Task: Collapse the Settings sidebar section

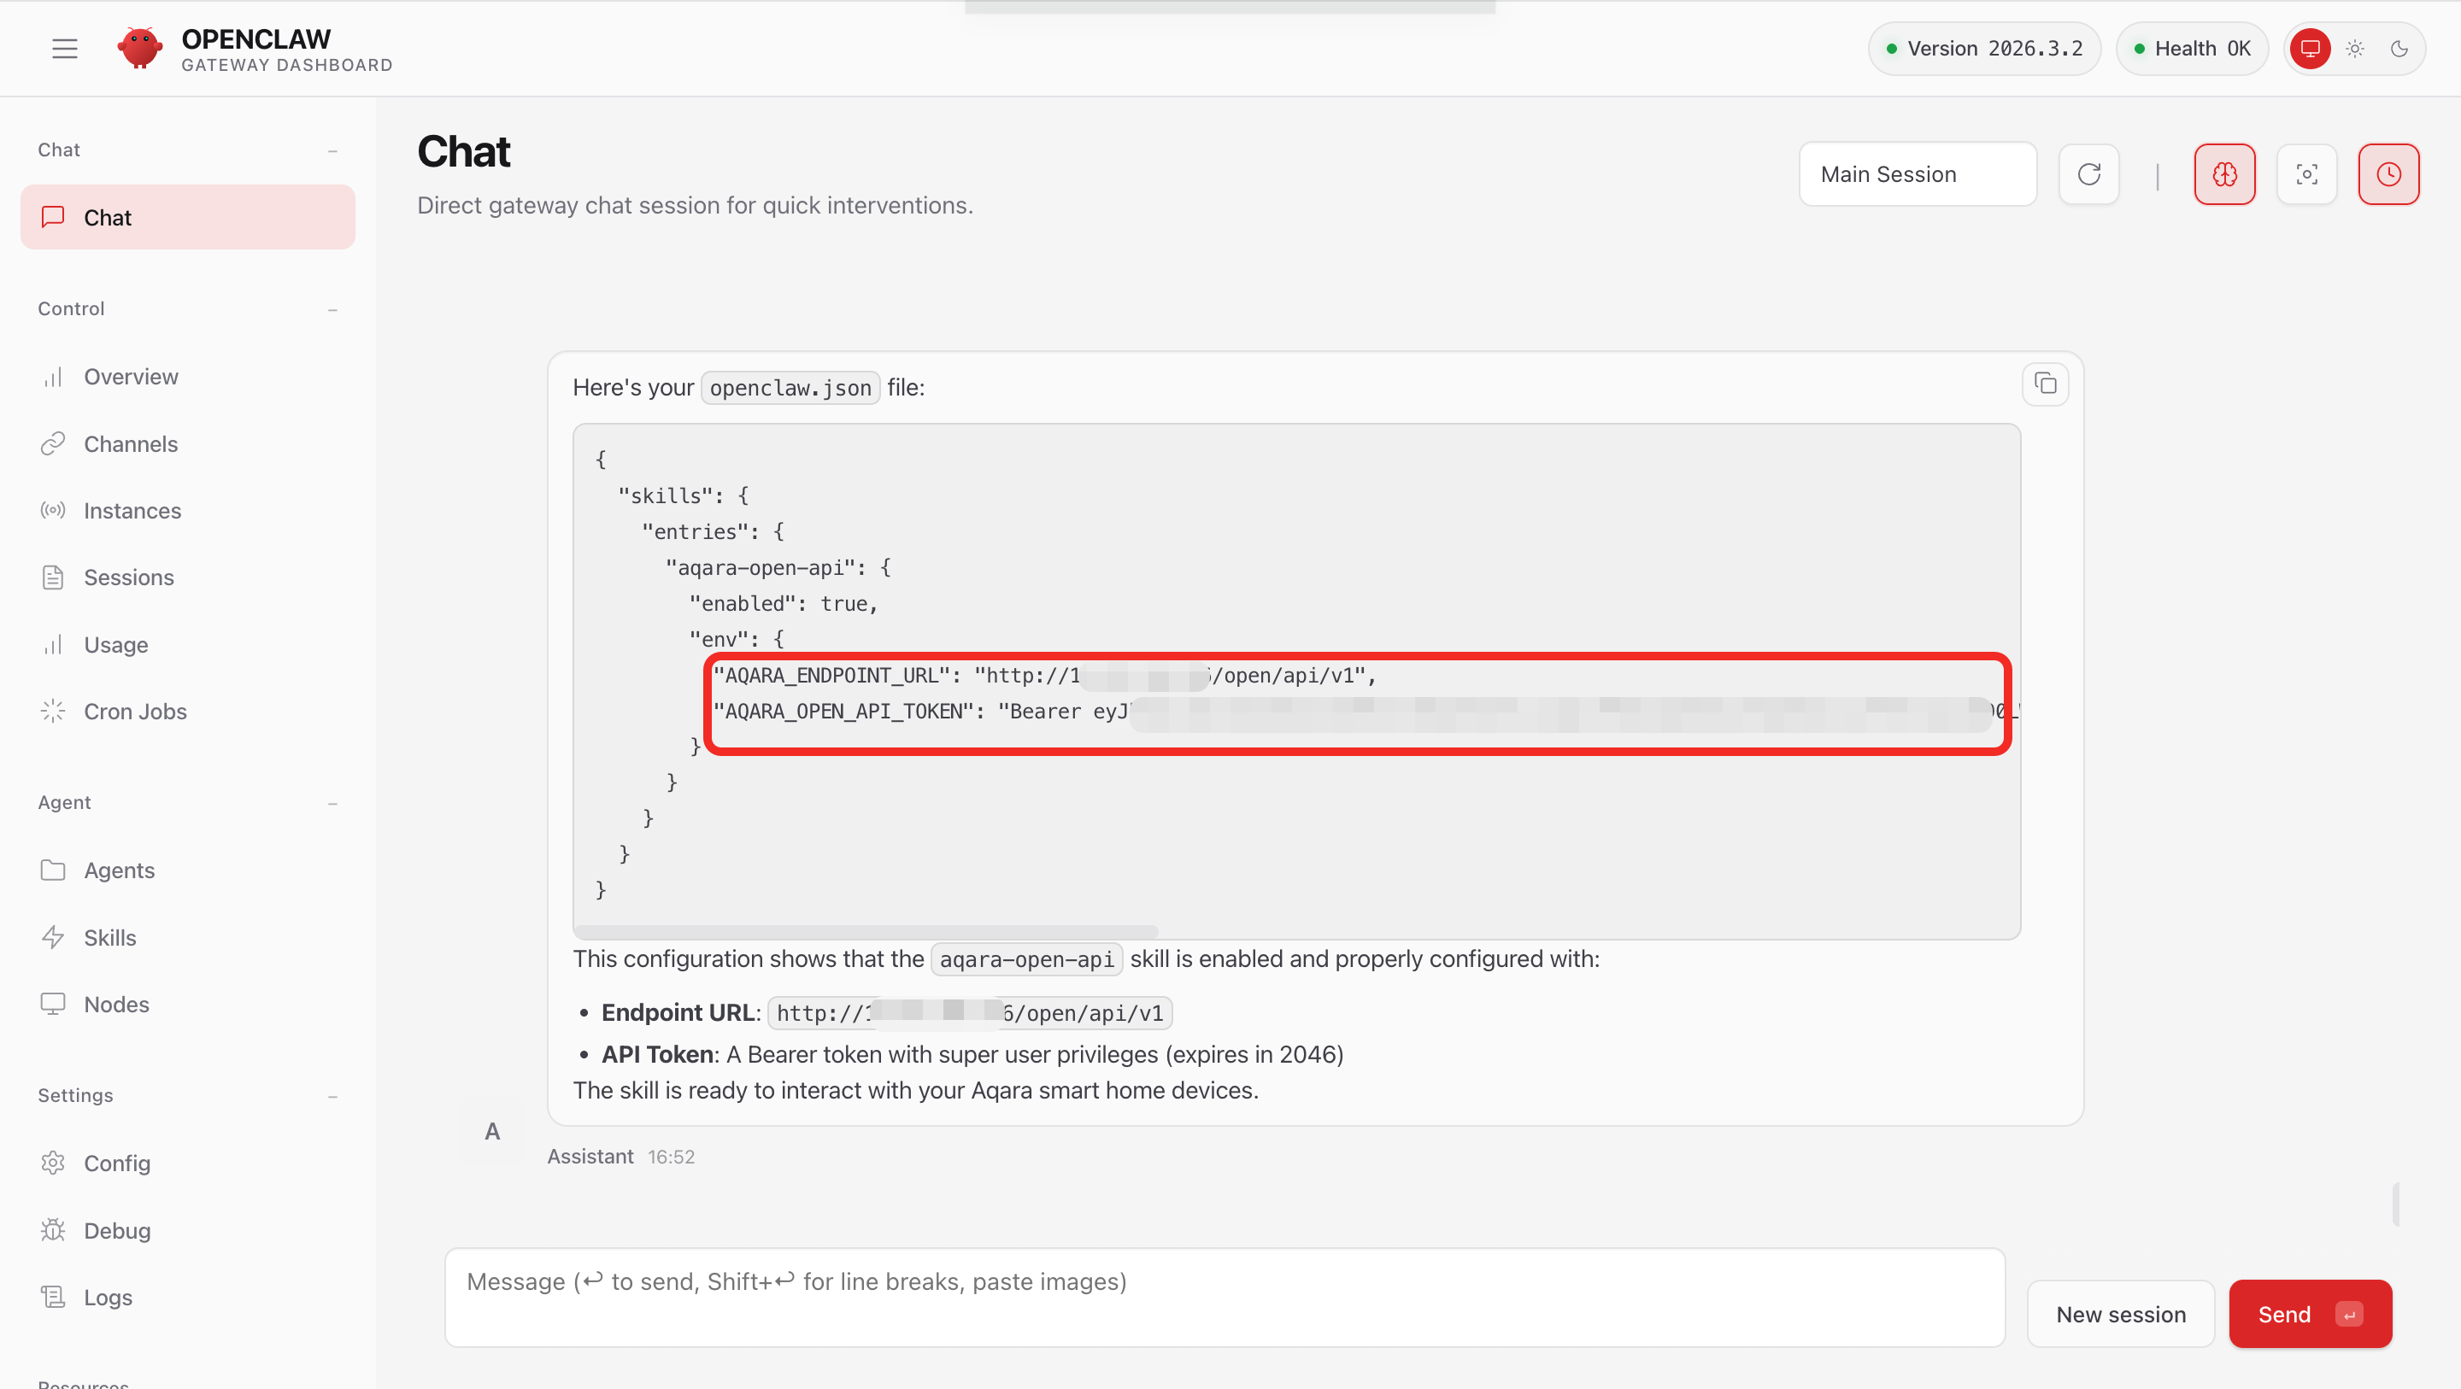Action: [332, 1096]
